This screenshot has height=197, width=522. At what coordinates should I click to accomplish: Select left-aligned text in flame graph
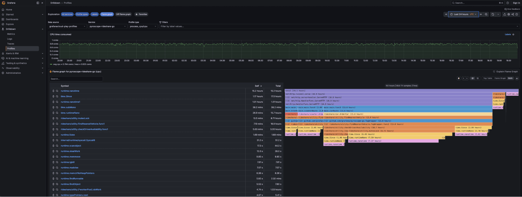click(x=472, y=78)
